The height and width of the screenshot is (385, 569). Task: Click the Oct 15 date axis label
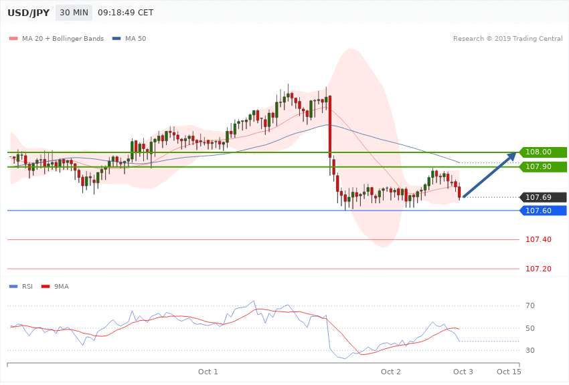[x=509, y=372]
